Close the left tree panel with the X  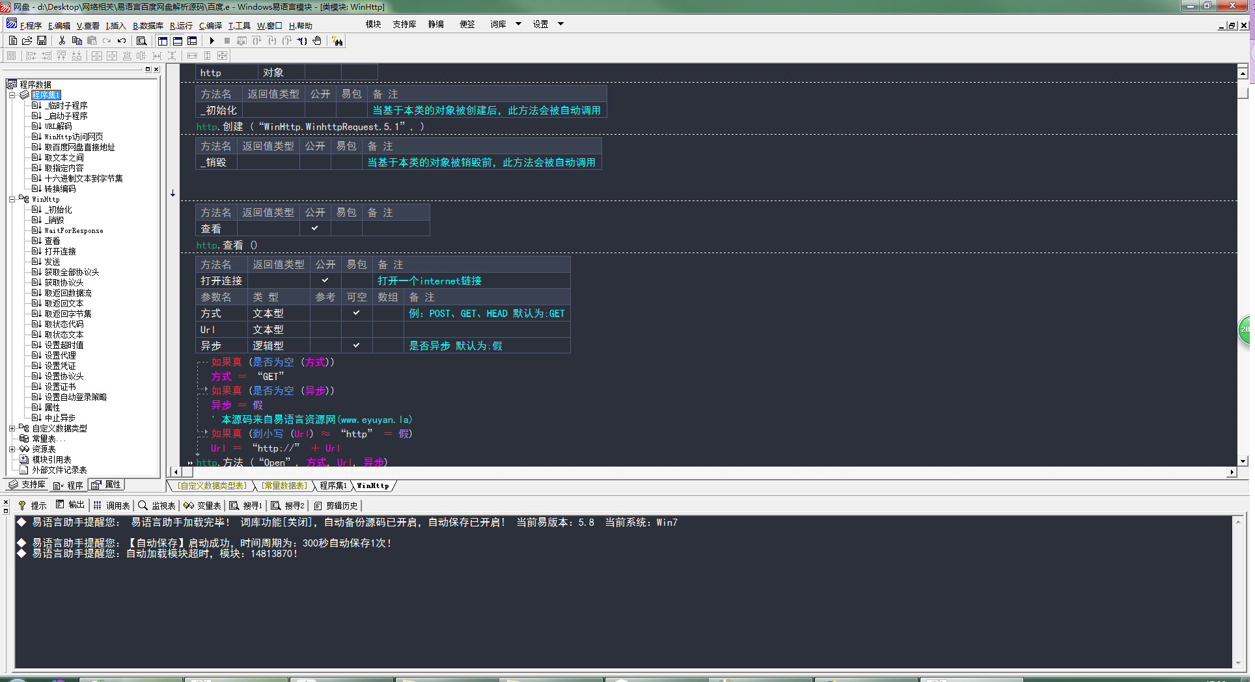156,69
